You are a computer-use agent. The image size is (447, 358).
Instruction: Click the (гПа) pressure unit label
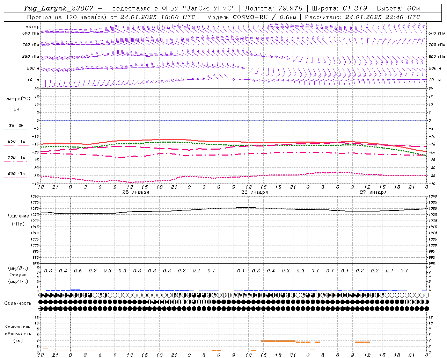pyautogui.click(x=18, y=224)
